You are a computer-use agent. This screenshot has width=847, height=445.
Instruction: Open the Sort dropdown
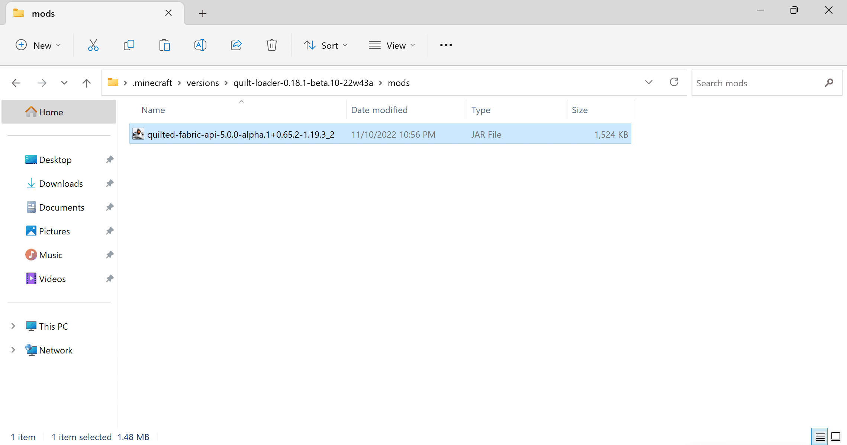[326, 45]
